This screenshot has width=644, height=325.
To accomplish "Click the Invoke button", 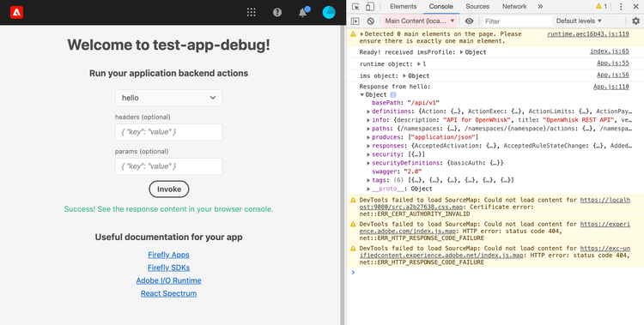I will (x=169, y=190).
